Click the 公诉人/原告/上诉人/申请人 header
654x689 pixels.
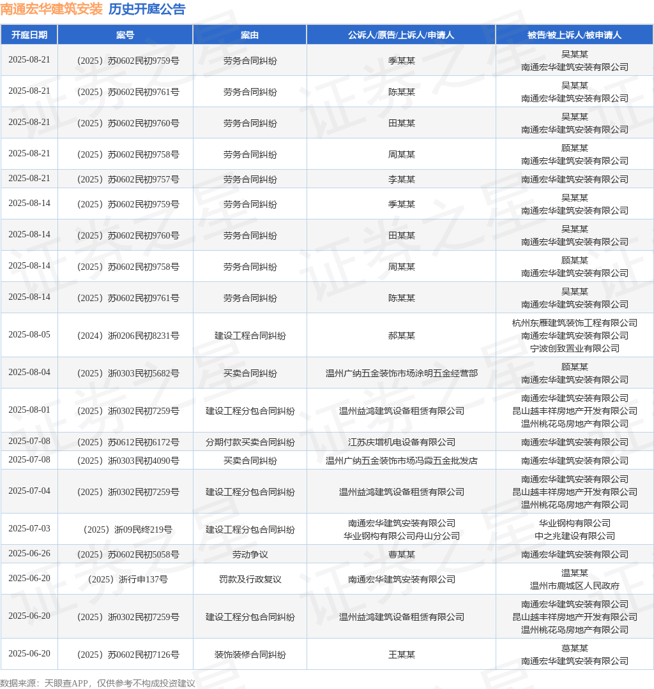[x=400, y=35]
